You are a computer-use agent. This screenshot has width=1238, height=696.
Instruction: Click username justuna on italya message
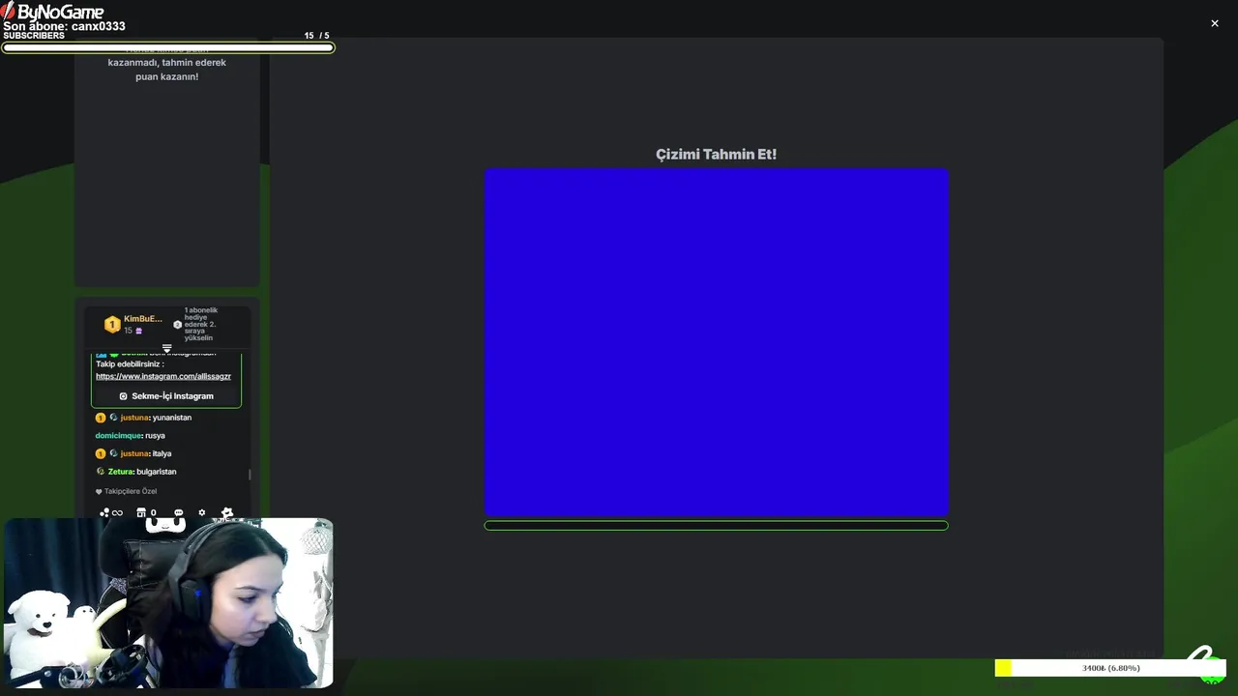pos(134,453)
